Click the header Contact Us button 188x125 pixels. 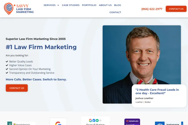(176, 9)
